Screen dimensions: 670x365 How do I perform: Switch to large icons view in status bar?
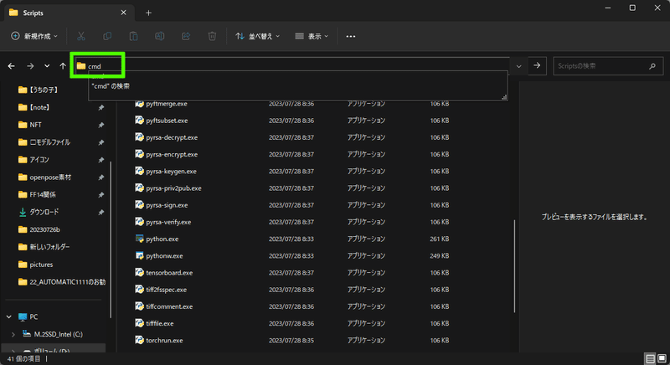point(662,358)
